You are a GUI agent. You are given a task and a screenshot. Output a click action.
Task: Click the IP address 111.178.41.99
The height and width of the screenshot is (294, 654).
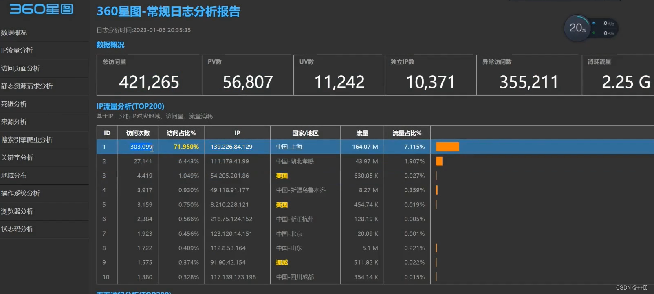tap(229, 161)
